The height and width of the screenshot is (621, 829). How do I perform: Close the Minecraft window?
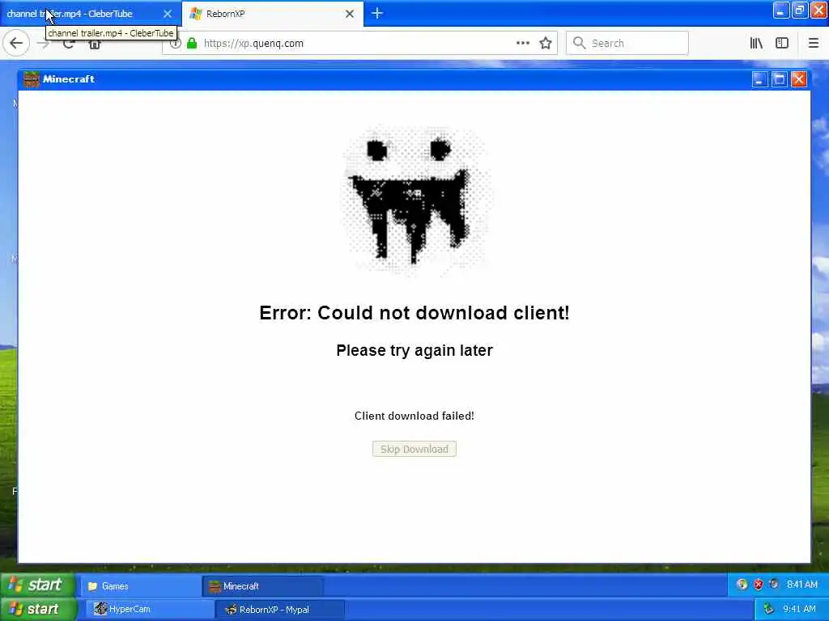(799, 79)
